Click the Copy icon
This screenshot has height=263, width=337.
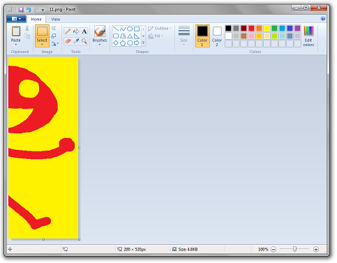point(27,36)
